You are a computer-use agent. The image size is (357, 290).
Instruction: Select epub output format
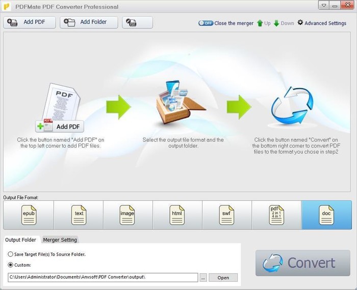[x=29, y=215]
